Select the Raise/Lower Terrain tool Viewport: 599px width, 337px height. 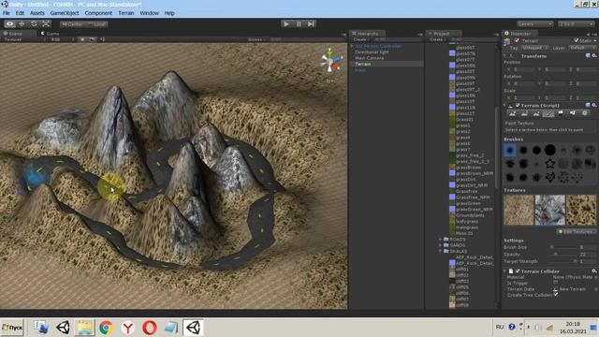[512, 113]
